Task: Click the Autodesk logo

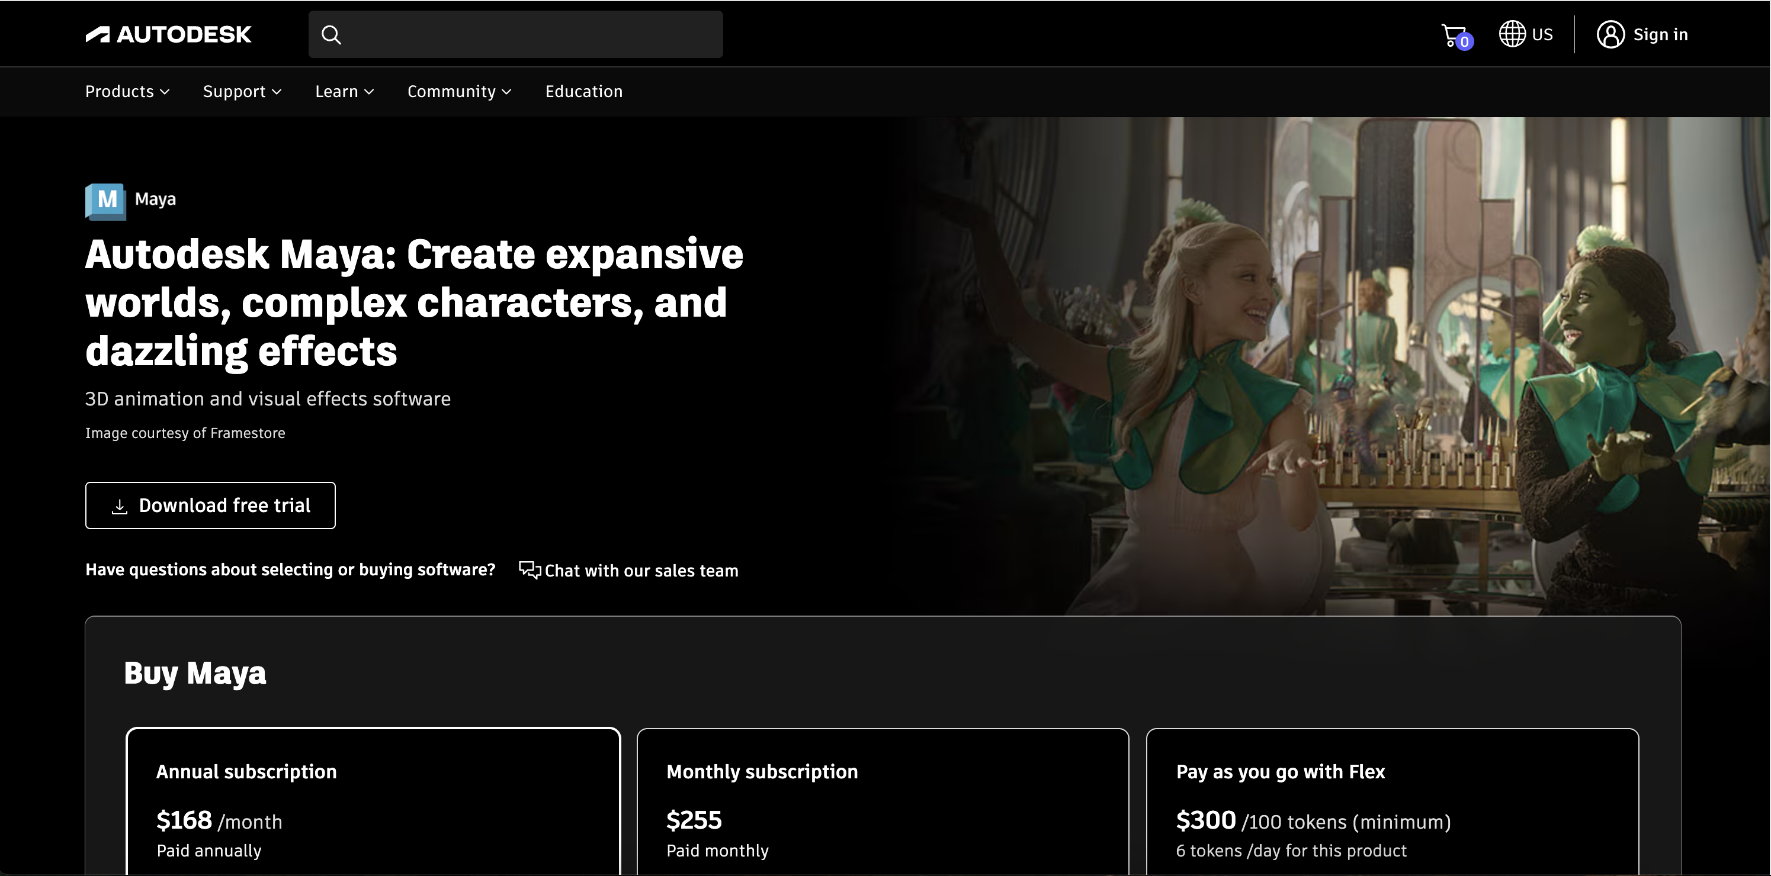Action: (168, 34)
